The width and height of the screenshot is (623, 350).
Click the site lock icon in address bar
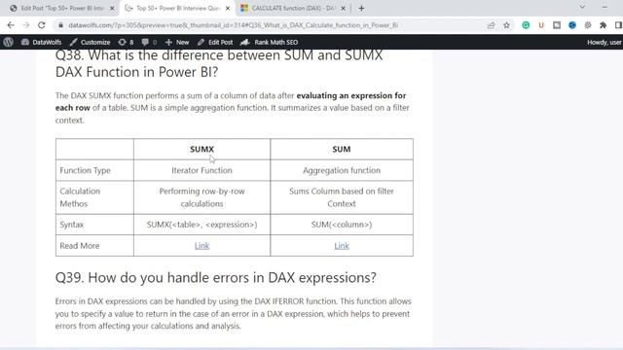click(60, 25)
